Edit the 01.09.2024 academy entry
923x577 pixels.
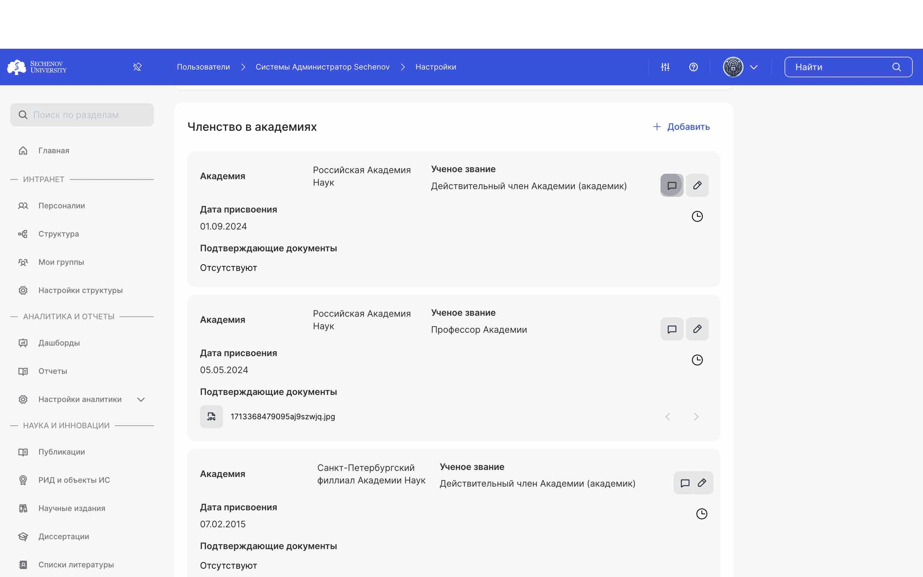point(697,186)
